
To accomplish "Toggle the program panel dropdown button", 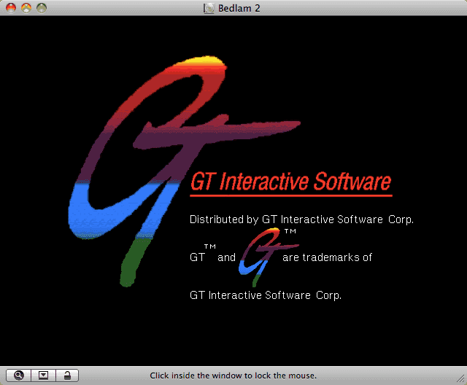I will (43, 376).
